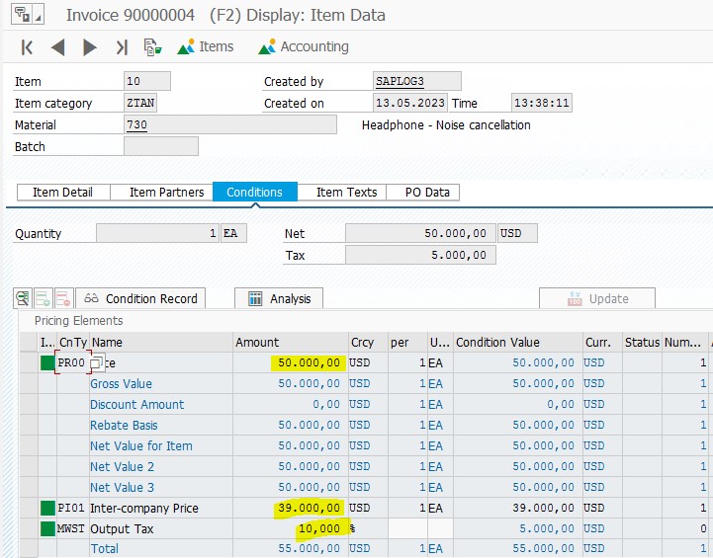Click the highlighted PR00 amount 50.000,00

click(x=309, y=362)
